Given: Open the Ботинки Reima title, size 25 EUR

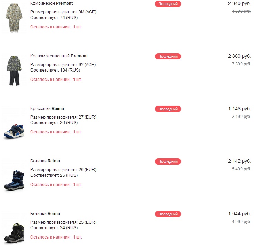Looking at the screenshot, I should click(45, 214).
